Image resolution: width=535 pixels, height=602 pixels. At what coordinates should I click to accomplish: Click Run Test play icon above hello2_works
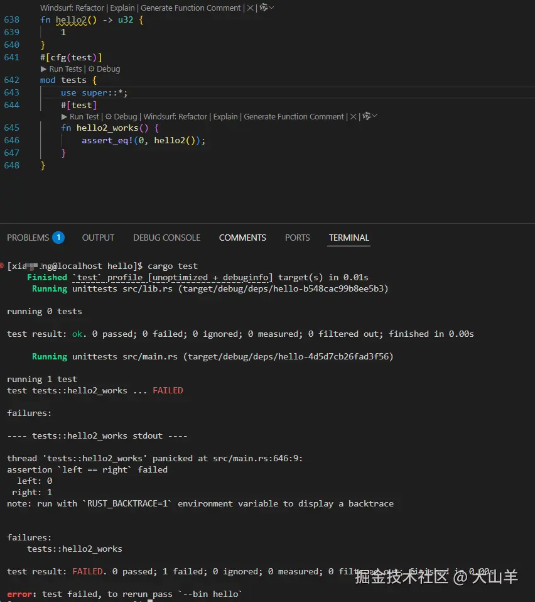pos(65,117)
